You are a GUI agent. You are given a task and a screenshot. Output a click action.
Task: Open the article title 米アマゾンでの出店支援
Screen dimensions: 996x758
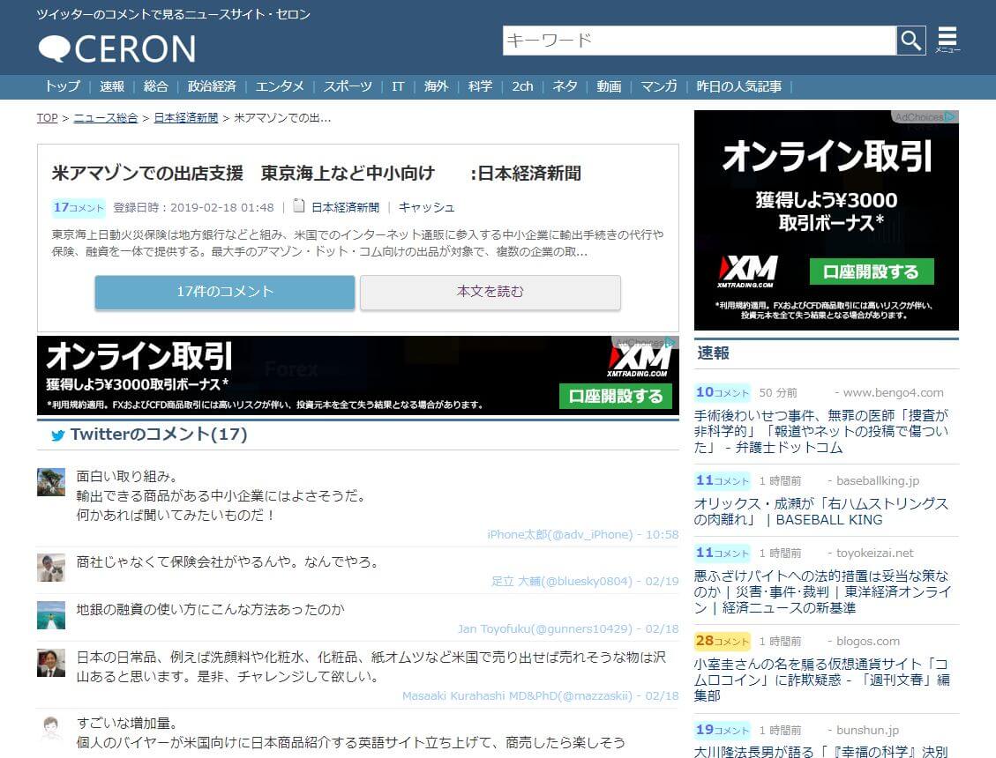[x=317, y=174]
